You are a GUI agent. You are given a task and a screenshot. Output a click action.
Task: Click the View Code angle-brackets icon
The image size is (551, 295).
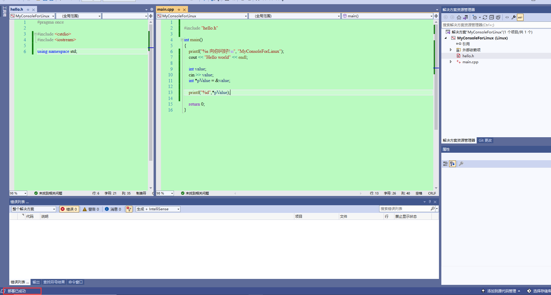click(507, 17)
